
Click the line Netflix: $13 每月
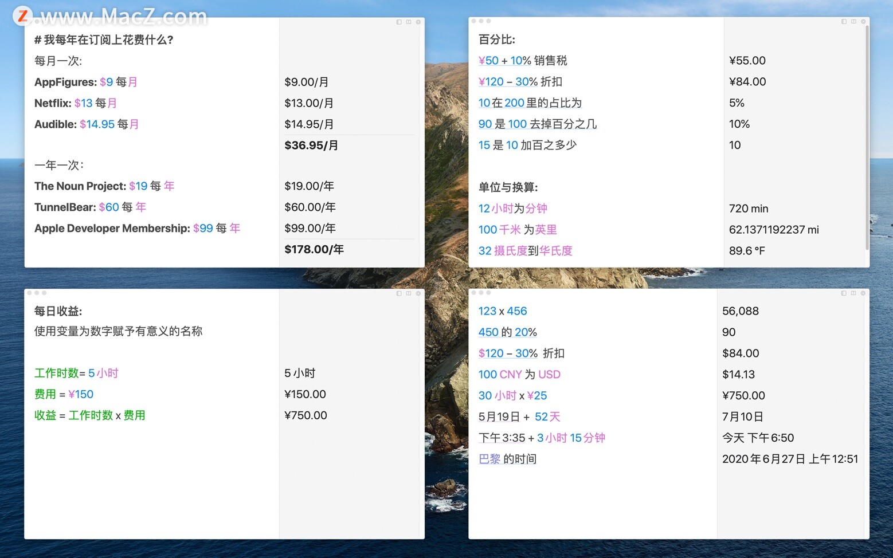point(76,103)
